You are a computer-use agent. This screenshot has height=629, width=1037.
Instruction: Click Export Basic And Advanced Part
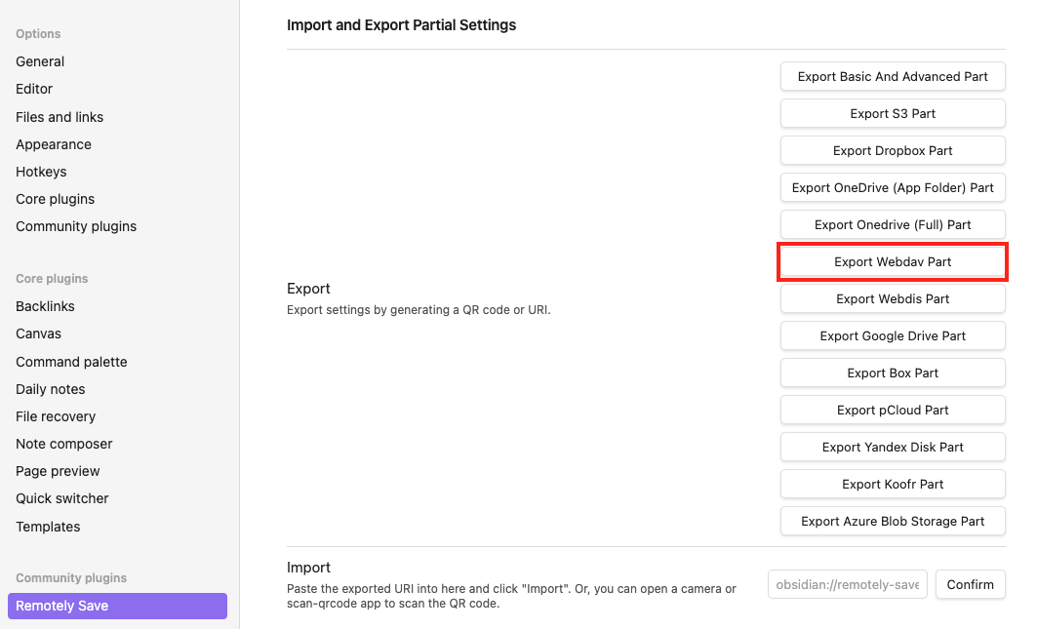[x=893, y=77]
